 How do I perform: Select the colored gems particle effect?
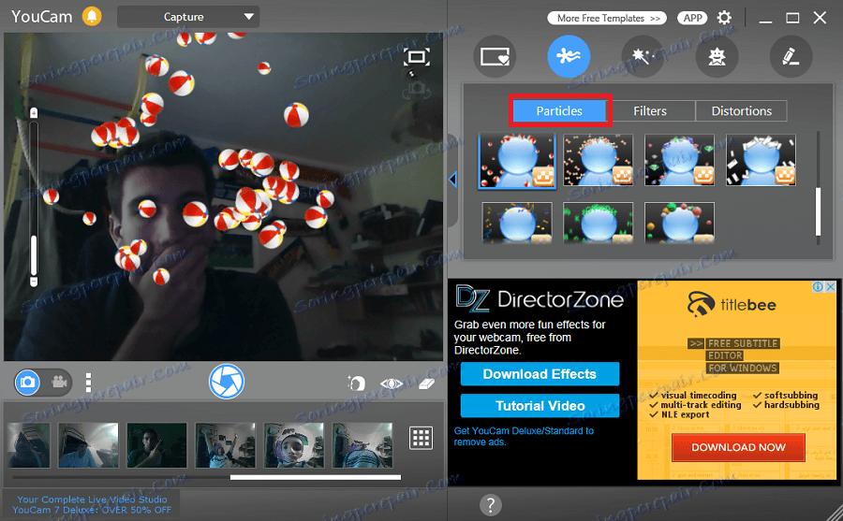coord(680,160)
